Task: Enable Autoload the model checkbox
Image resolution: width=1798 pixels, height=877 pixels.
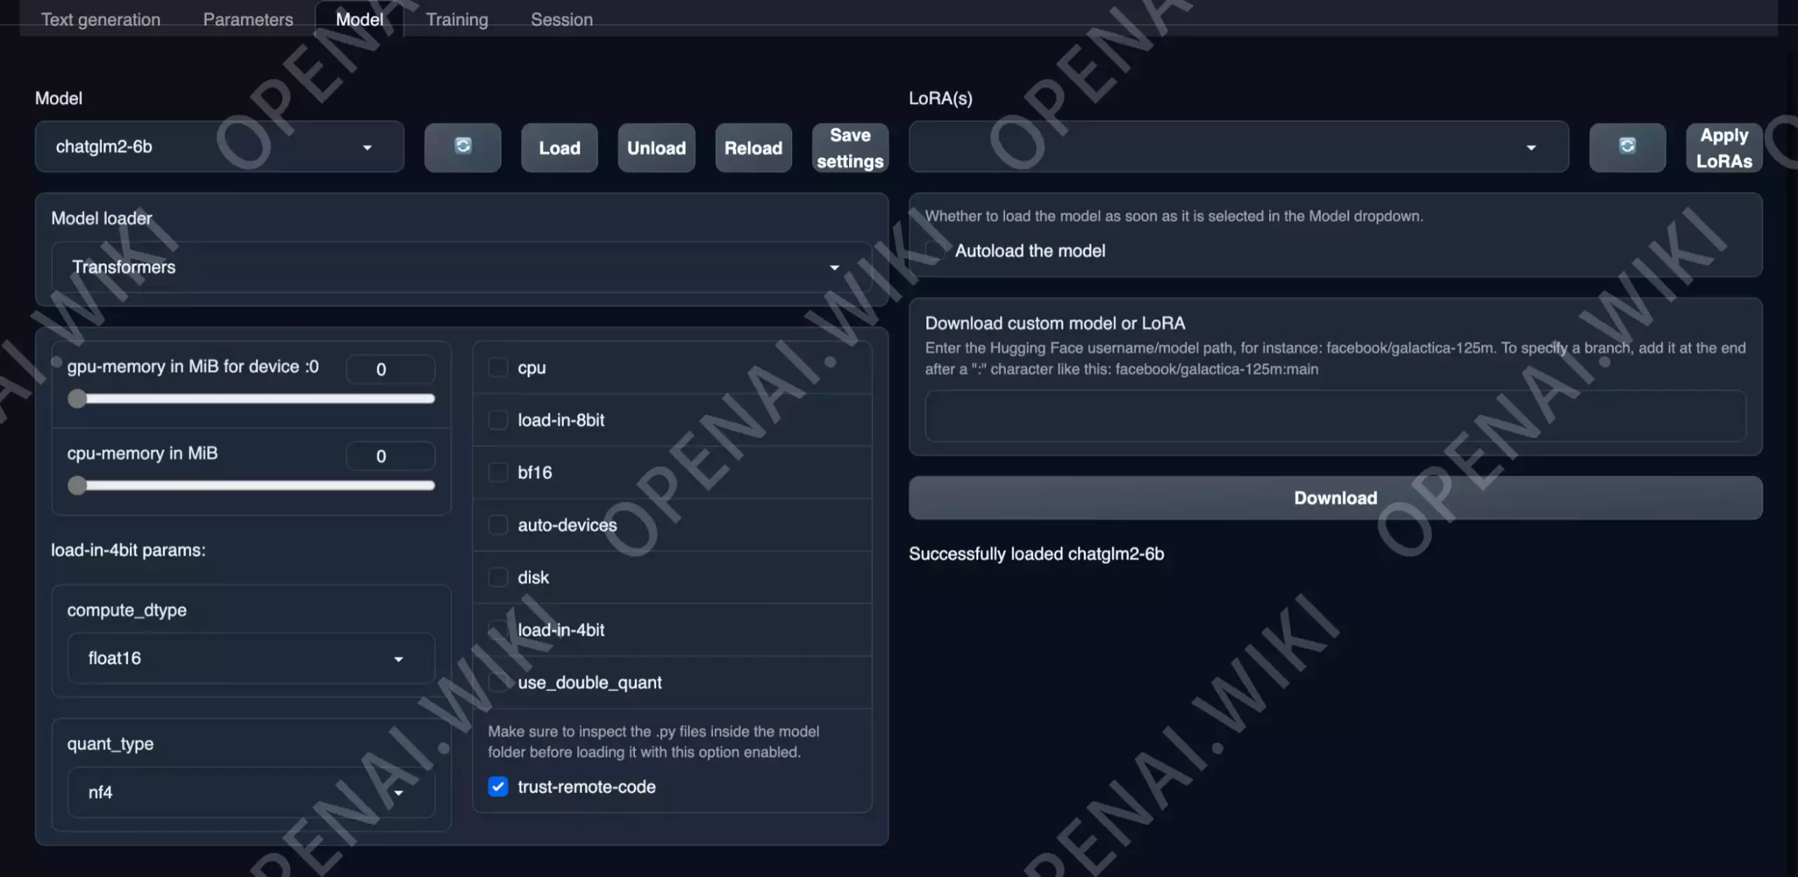Action: click(935, 251)
